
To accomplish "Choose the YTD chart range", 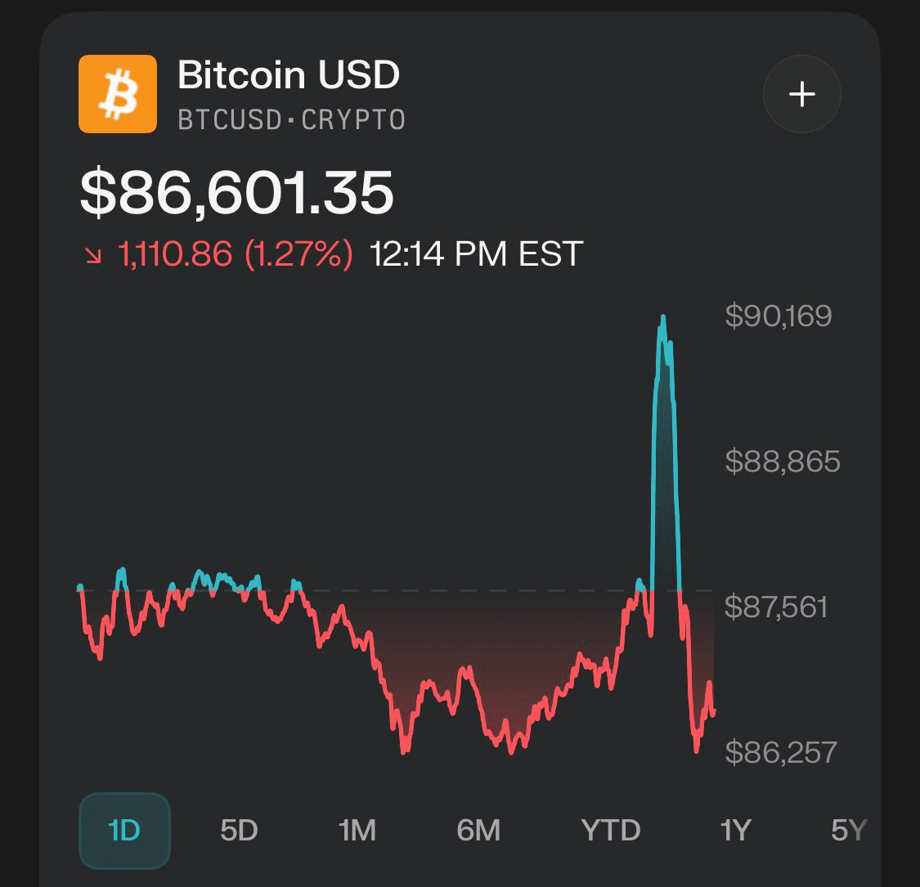I will point(611,831).
